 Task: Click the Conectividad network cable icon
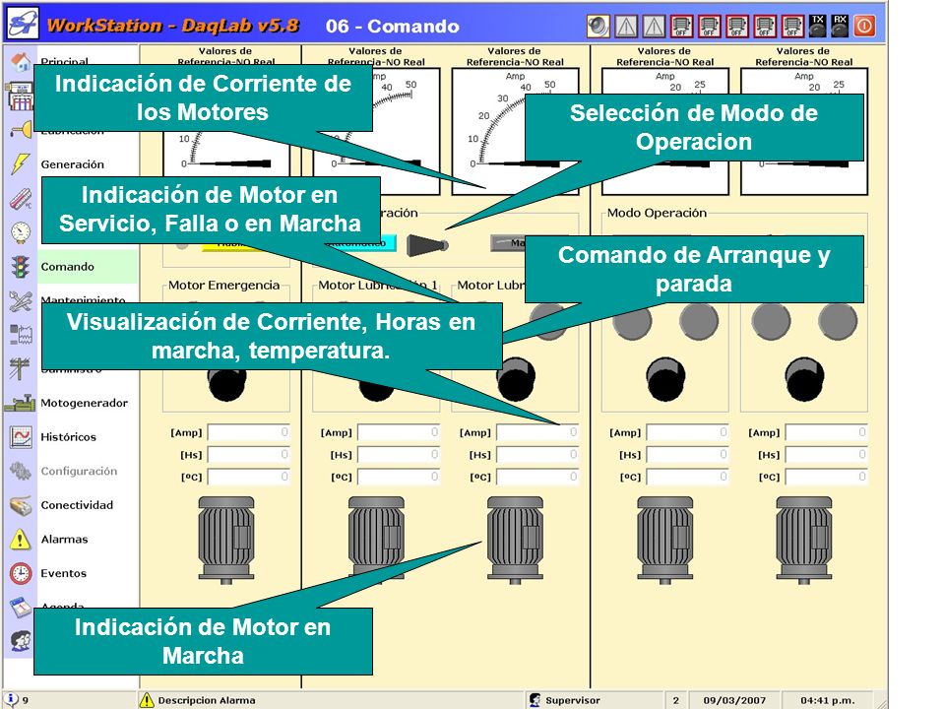point(21,505)
